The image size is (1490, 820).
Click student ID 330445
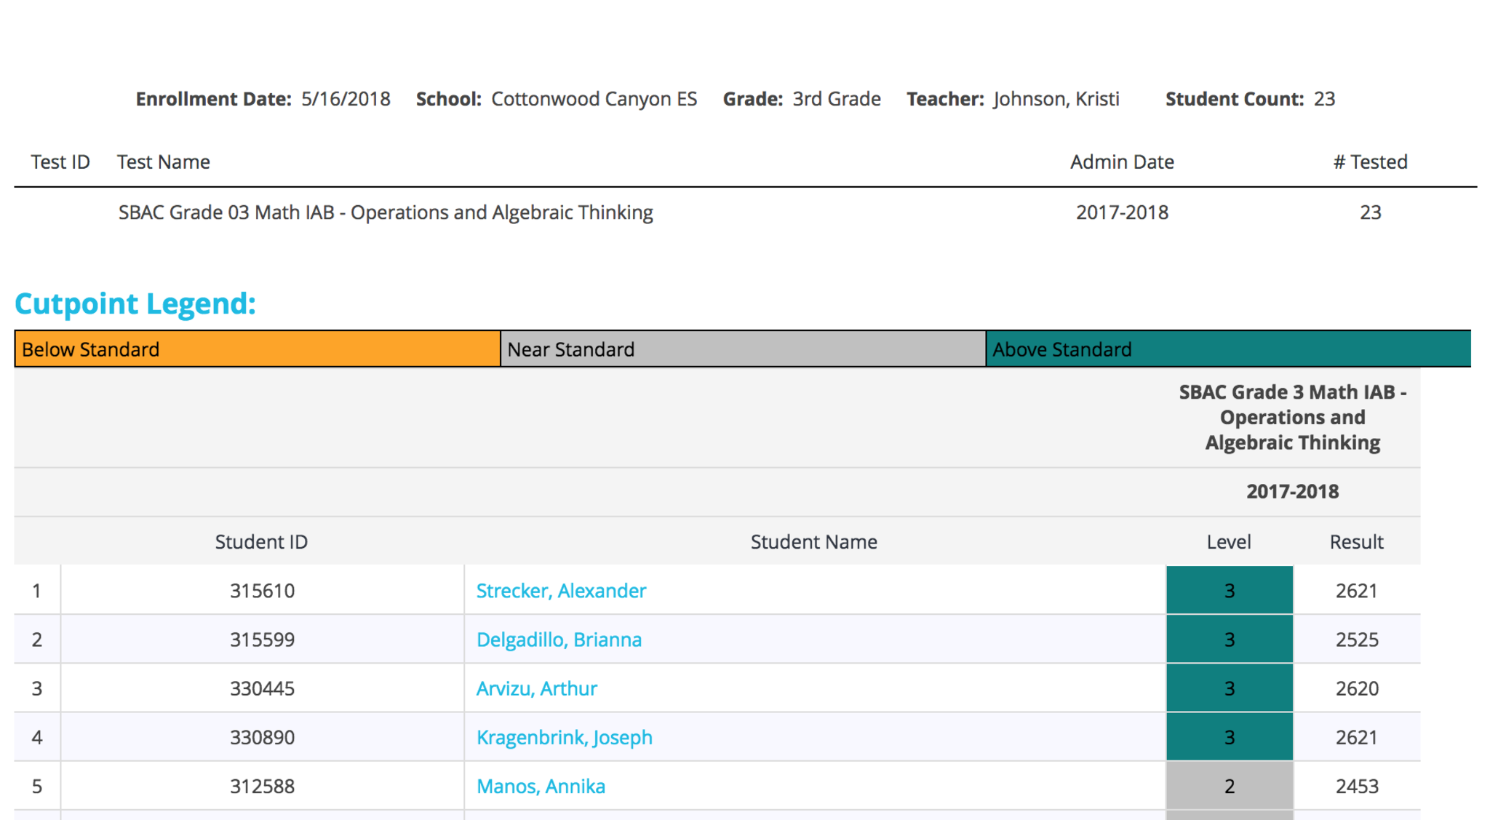(x=262, y=688)
